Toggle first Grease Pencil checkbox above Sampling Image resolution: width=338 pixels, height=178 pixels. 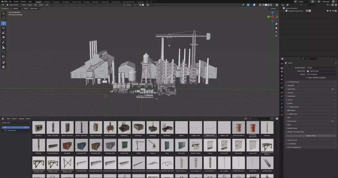tap(288, 82)
